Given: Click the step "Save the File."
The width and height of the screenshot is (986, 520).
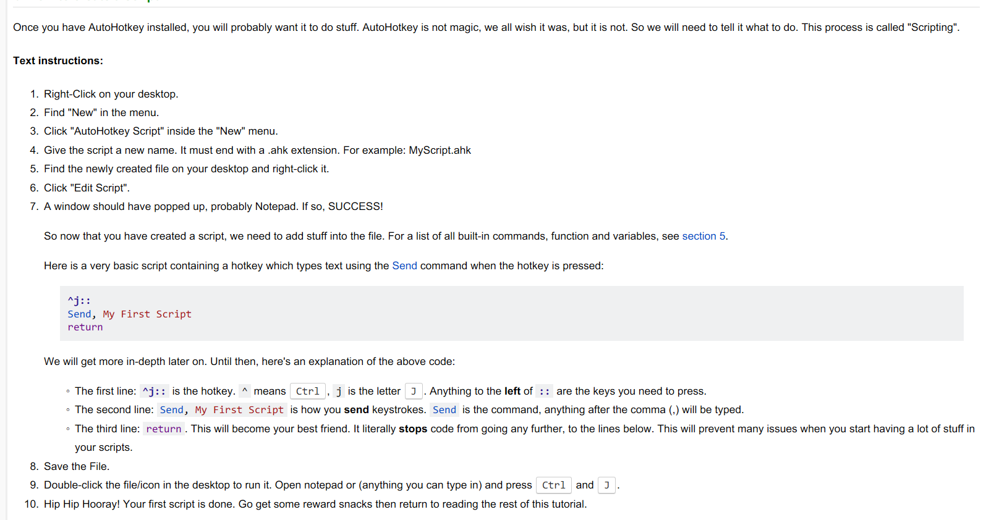Looking at the screenshot, I should click(x=77, y=466).
